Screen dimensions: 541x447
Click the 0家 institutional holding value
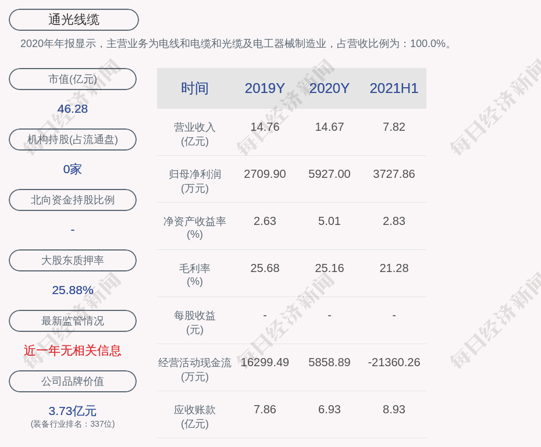pyautogui.click(x=73, y=169)
